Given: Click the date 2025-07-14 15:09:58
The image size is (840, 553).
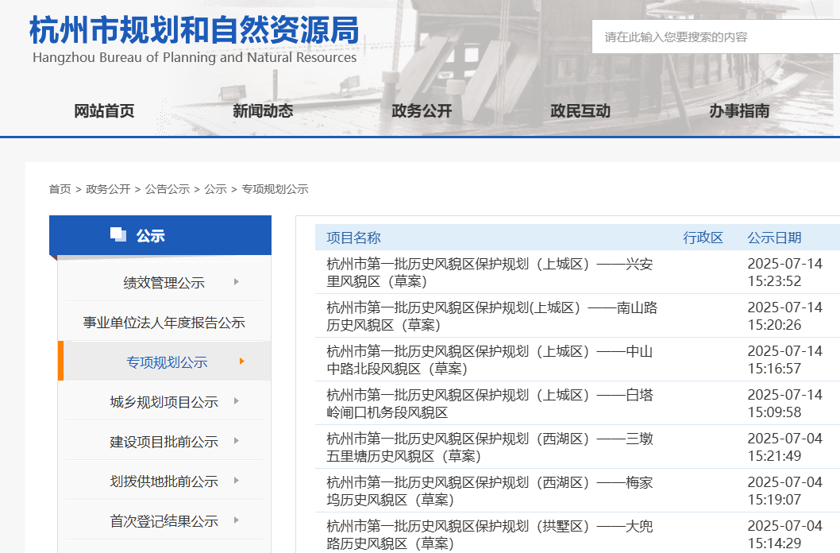Looking at the screenshot, I should click(x=785, y=404).
